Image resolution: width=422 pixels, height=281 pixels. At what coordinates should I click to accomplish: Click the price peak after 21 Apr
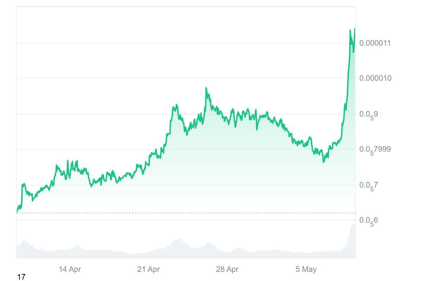176,105
